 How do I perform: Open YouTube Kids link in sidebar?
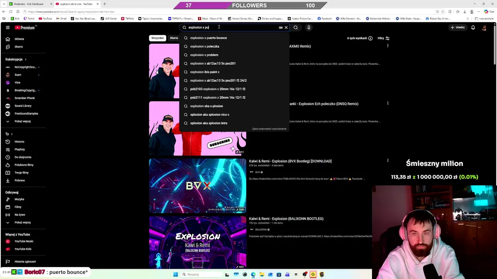click(x=23, y=249)
